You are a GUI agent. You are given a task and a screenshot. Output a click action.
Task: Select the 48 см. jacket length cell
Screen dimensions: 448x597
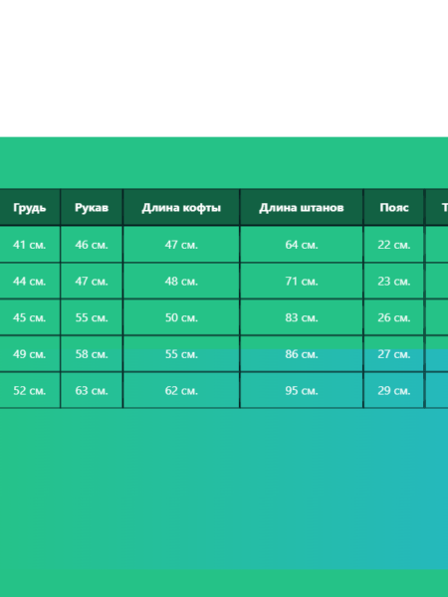click(x=181, y=281)
